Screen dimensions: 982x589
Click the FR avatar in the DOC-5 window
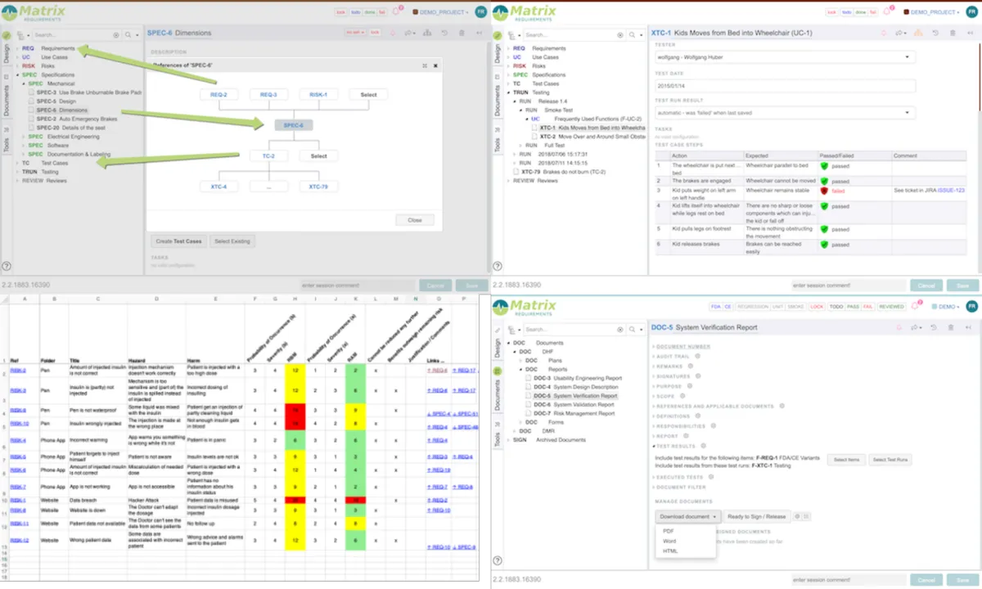[971, 306]
